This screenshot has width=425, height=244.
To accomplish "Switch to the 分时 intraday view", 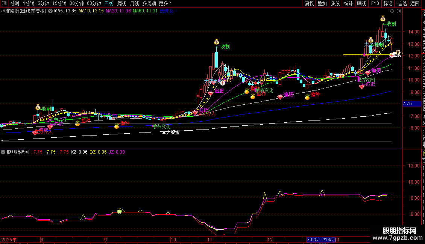I will click(x=15, y=3).
